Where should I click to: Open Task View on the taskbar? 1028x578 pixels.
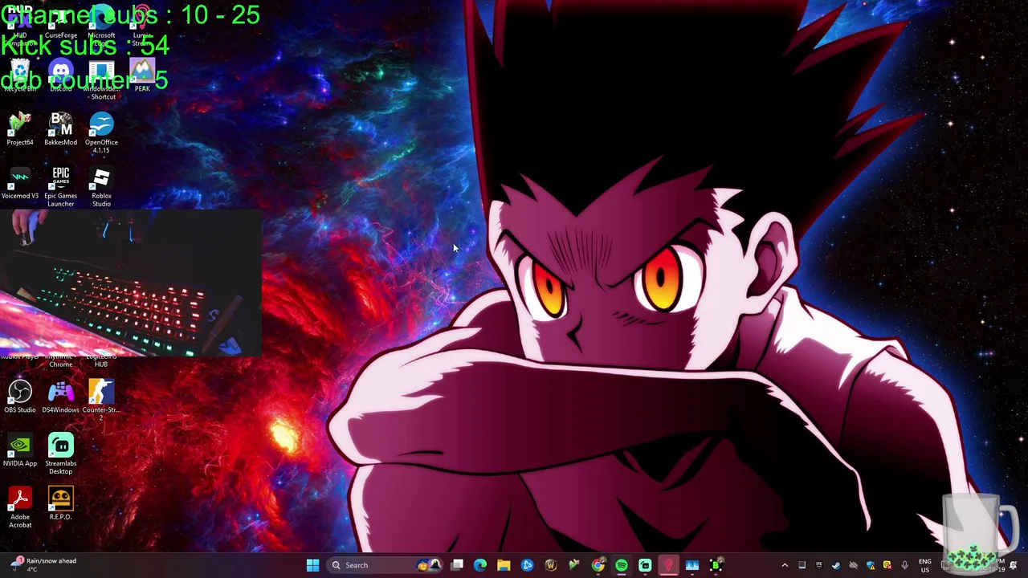coord(457,565)
